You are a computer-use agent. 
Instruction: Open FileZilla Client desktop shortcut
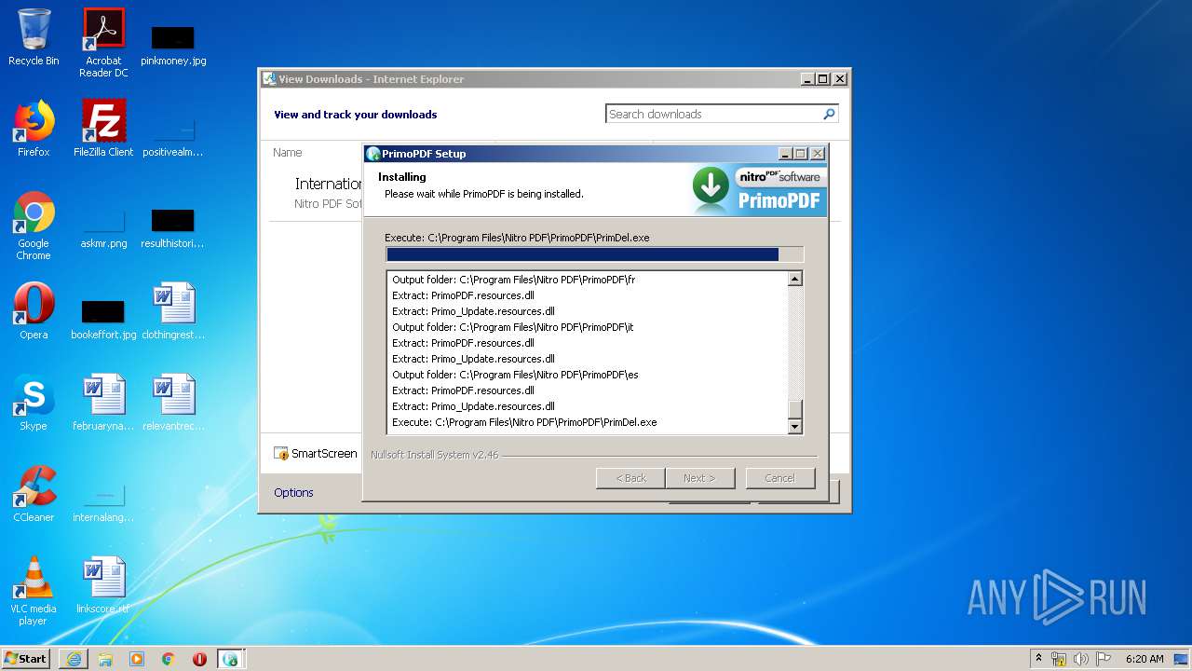pos(103,129)
